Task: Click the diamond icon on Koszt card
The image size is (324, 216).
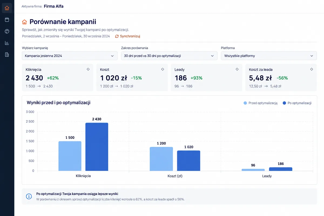Action: point(163,69)
